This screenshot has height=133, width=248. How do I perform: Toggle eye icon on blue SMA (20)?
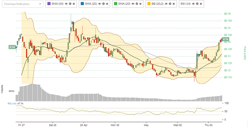click(x=99, y=4)
